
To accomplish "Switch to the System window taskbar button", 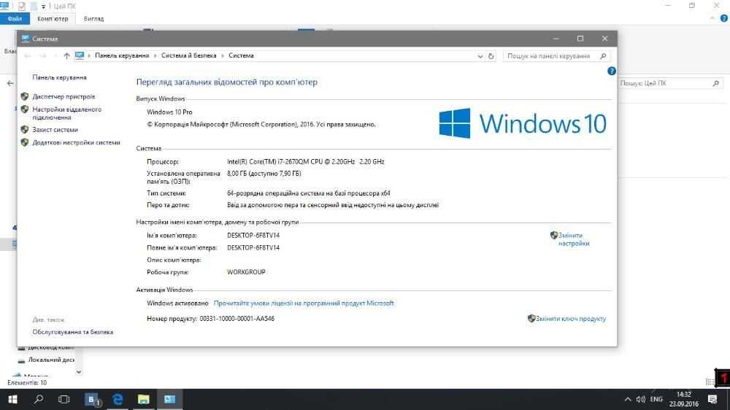I will [x=169, y=399].
